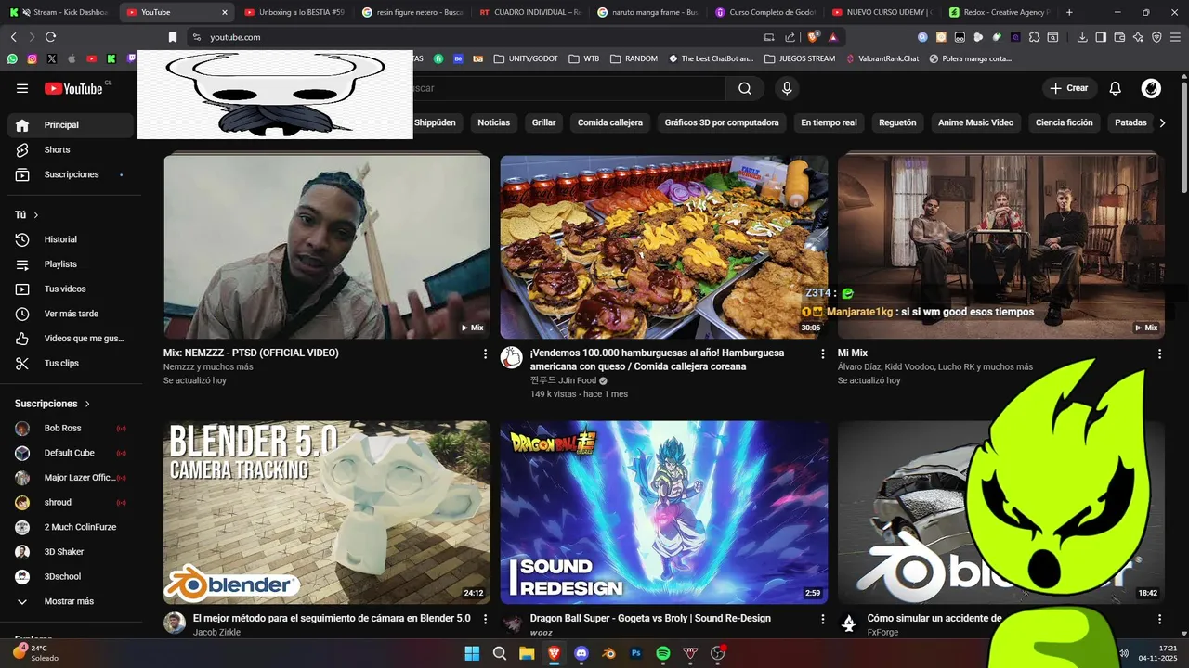Viewport: 1189px width, 668px height.
Task: Open Shorts from the sidebar
Action: pyautogui.click(x=71, y=149)
